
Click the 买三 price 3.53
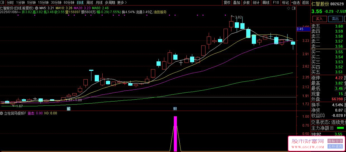pyautogui.click(x=339, y=62)
